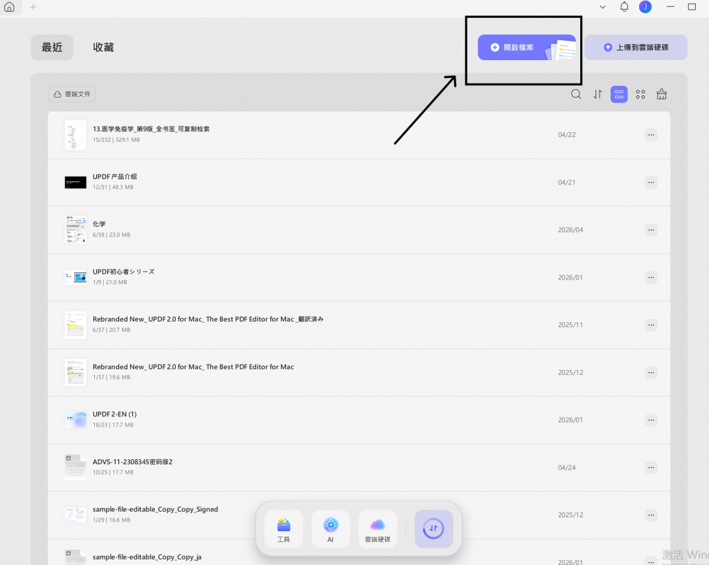Open thumbnail of UPDF 产品介绍

[x=75, y=183]
